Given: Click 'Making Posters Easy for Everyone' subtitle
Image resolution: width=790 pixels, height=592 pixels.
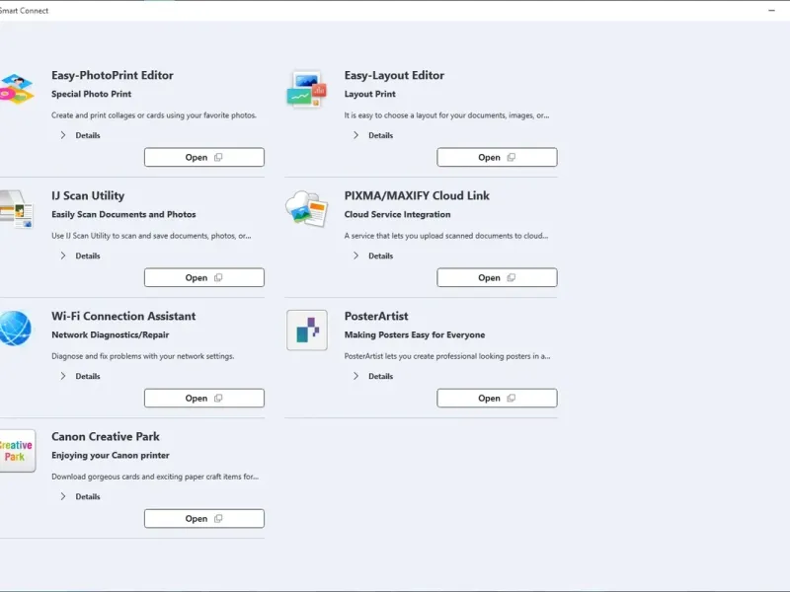Looking at the screenshot, I should [415, 334].
